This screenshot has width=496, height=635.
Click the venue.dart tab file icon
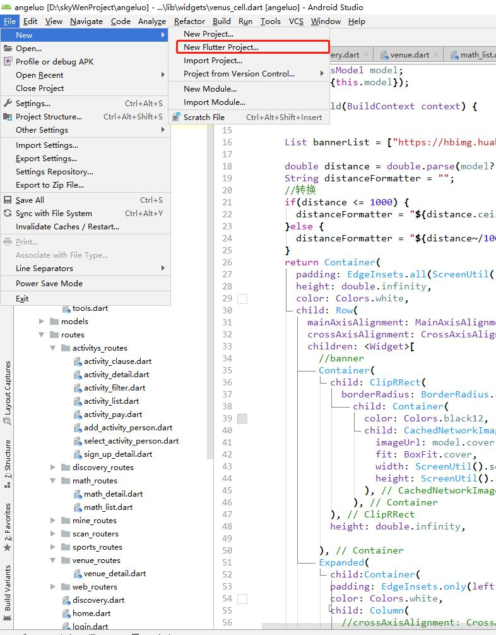384,55
